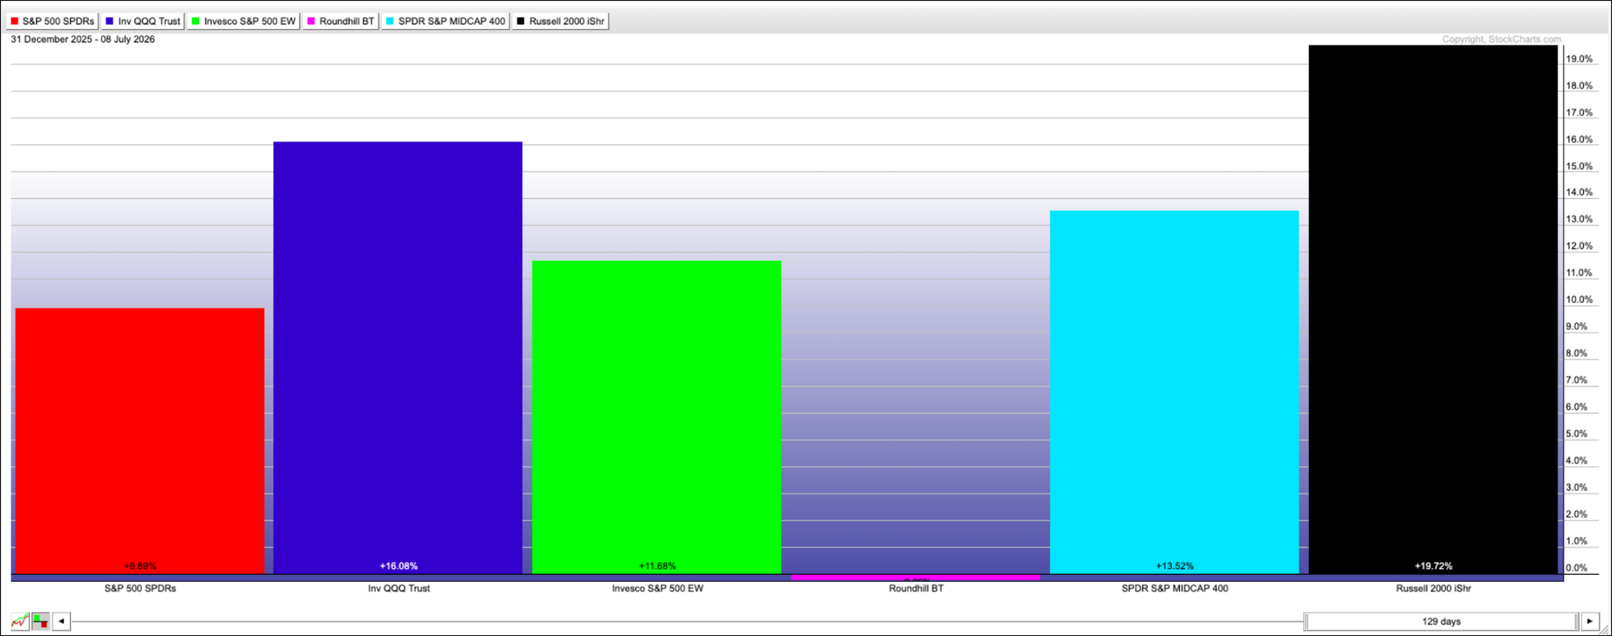Click the S&P 500 SPDRs axis label
The height and width of the screenshot is (636, 1612).
point(140,589)
